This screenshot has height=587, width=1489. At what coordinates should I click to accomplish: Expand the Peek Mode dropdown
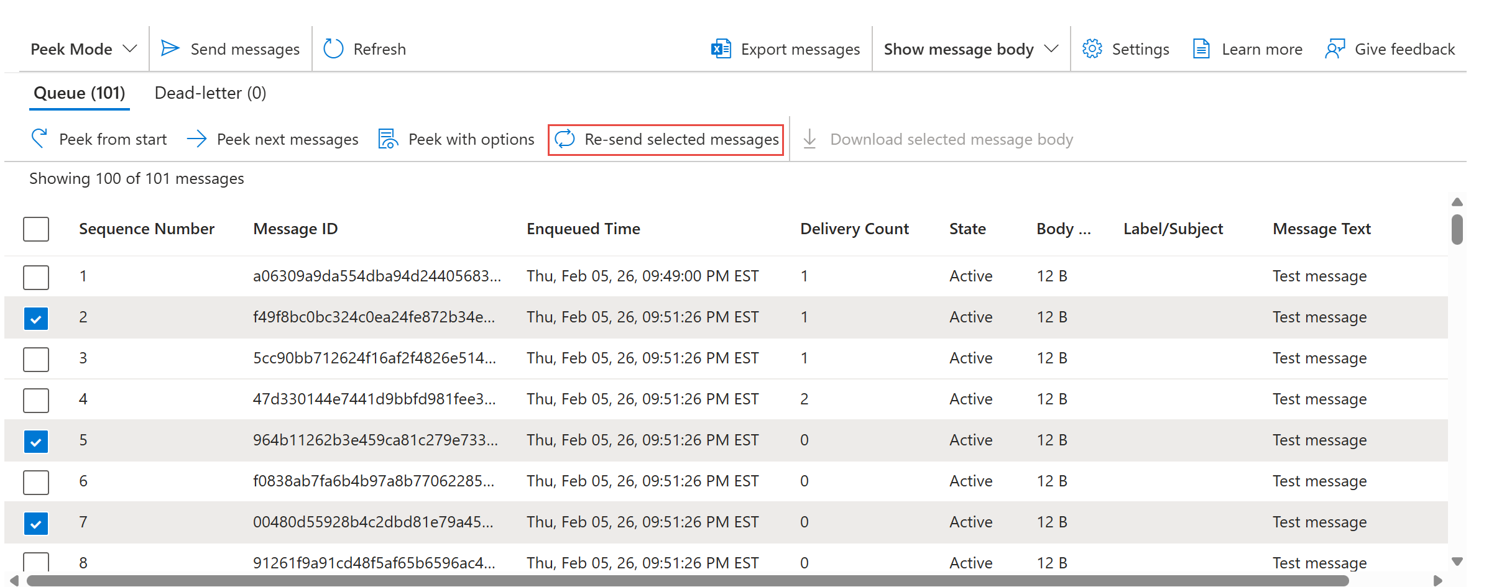(83, 48)
